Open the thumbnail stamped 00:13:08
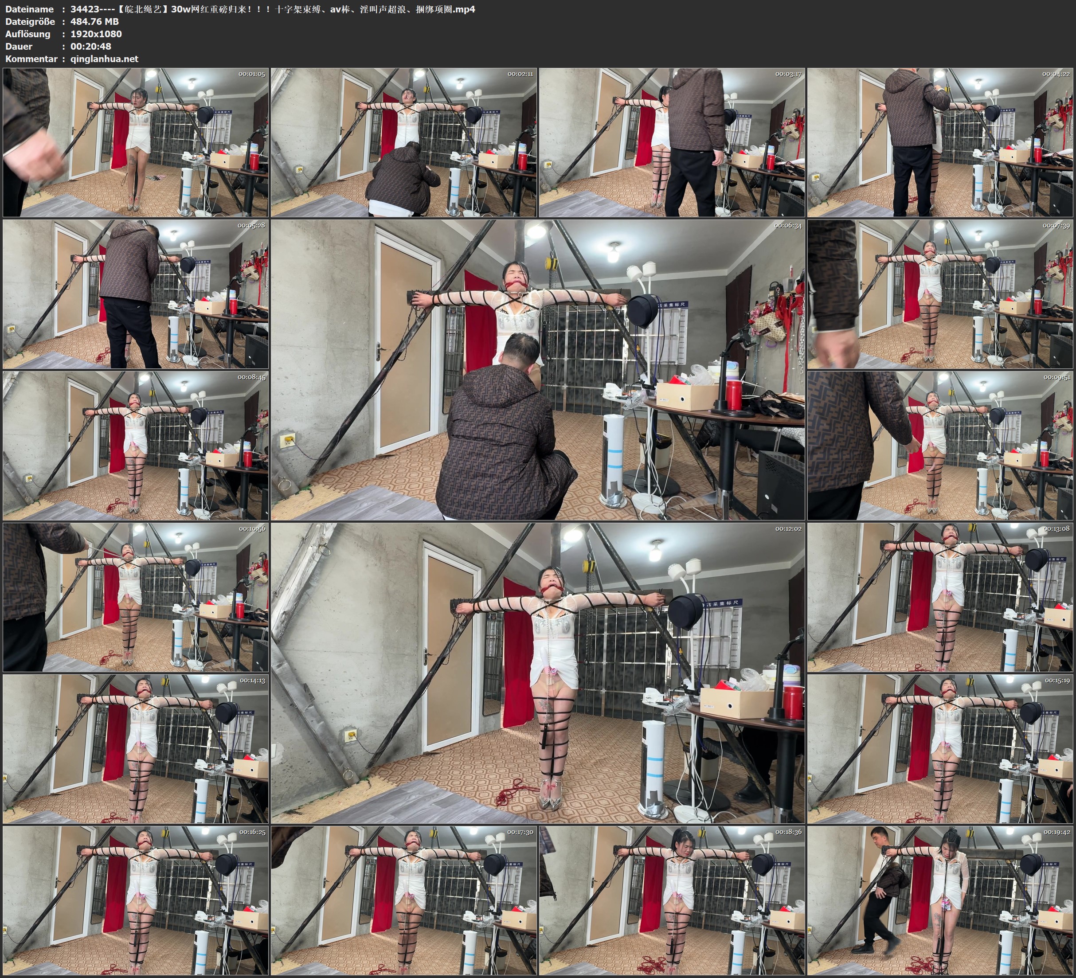The image size is (1076, 978). 940,597
